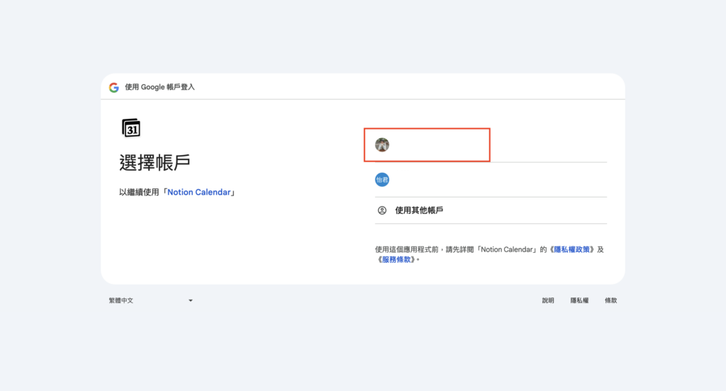Click the Google logo in header
Image resolution: width=726 pixels, height=391 pixels.
coord(113,87)
